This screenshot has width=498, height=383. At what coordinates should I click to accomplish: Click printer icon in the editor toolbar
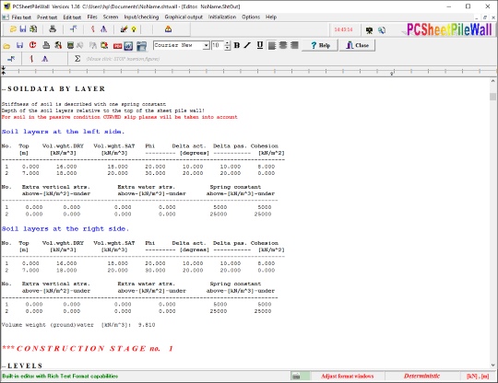pos(46,45)
